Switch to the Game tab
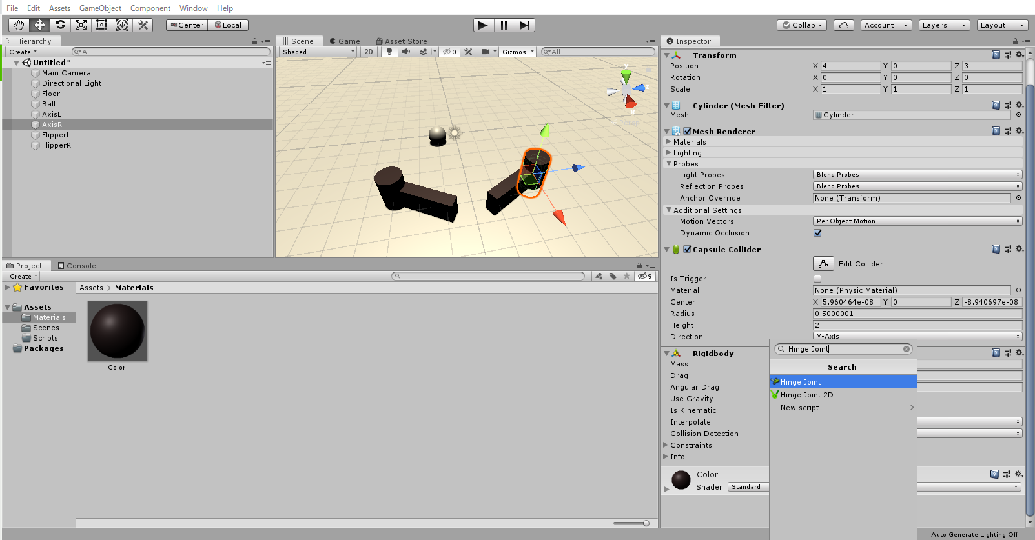1035x540 pixels. click(x=345, y=41)
